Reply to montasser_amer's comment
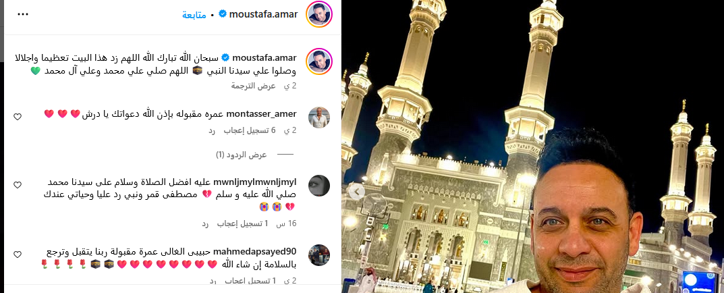This screenshot has height=293, width=724. click(211, 131)
